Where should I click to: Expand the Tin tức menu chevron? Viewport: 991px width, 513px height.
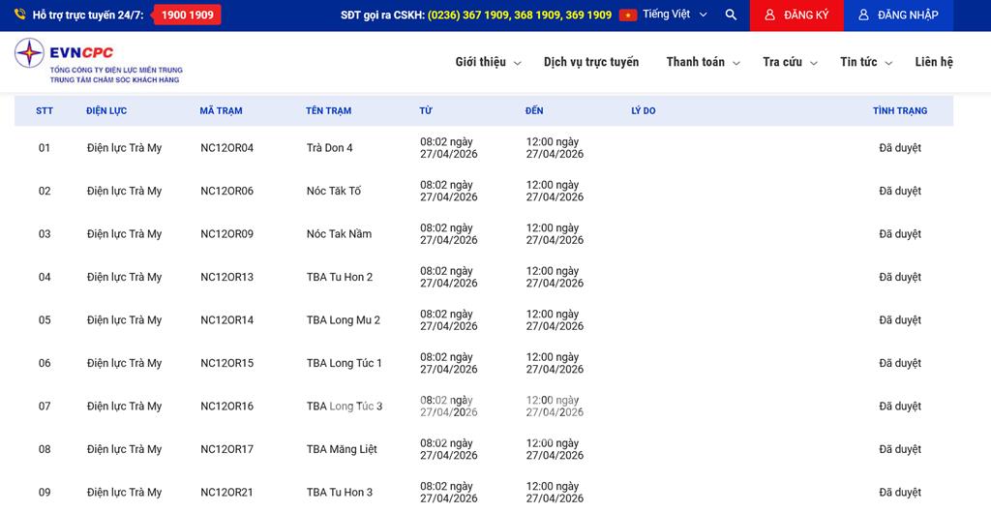[x=888, y=63]
